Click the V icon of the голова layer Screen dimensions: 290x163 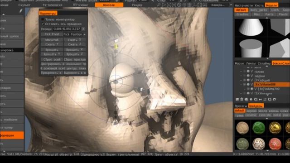coord(251,72)
